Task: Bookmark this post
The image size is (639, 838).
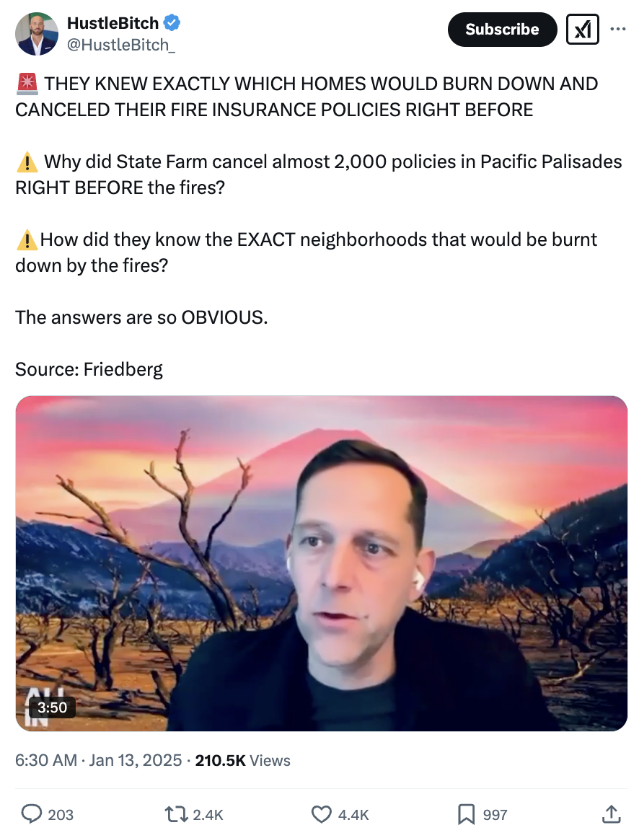Action: 466,814
